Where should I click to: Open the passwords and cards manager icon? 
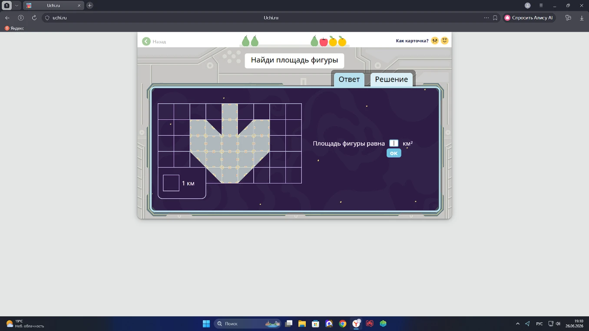[568, 18]
